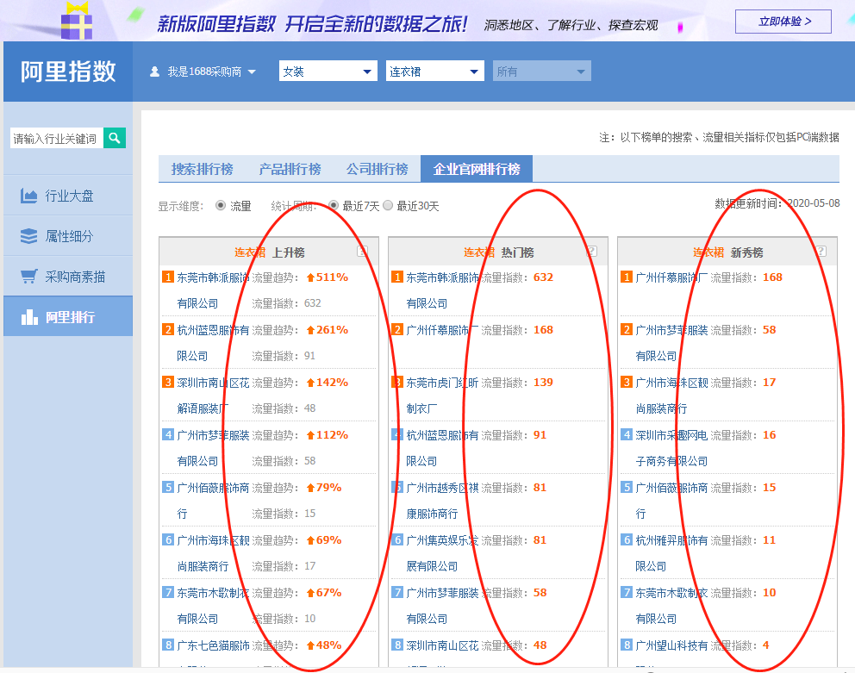
Task: Click the 连衣裙 热门榜 panel title
Action: 498,252
